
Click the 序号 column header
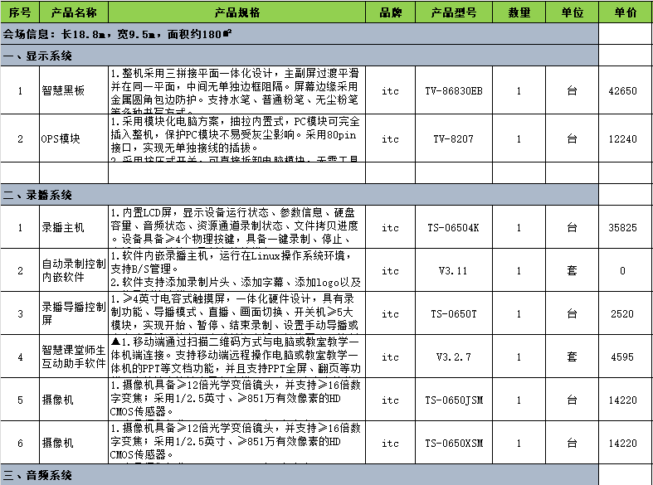click(x=20, y=12)
